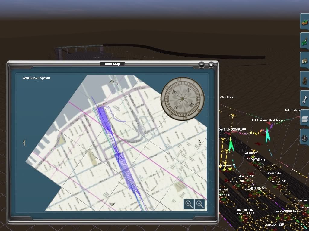Screen dimensions: 309x231
Task: Click the compass on the mini map
Action: point(182,98)
